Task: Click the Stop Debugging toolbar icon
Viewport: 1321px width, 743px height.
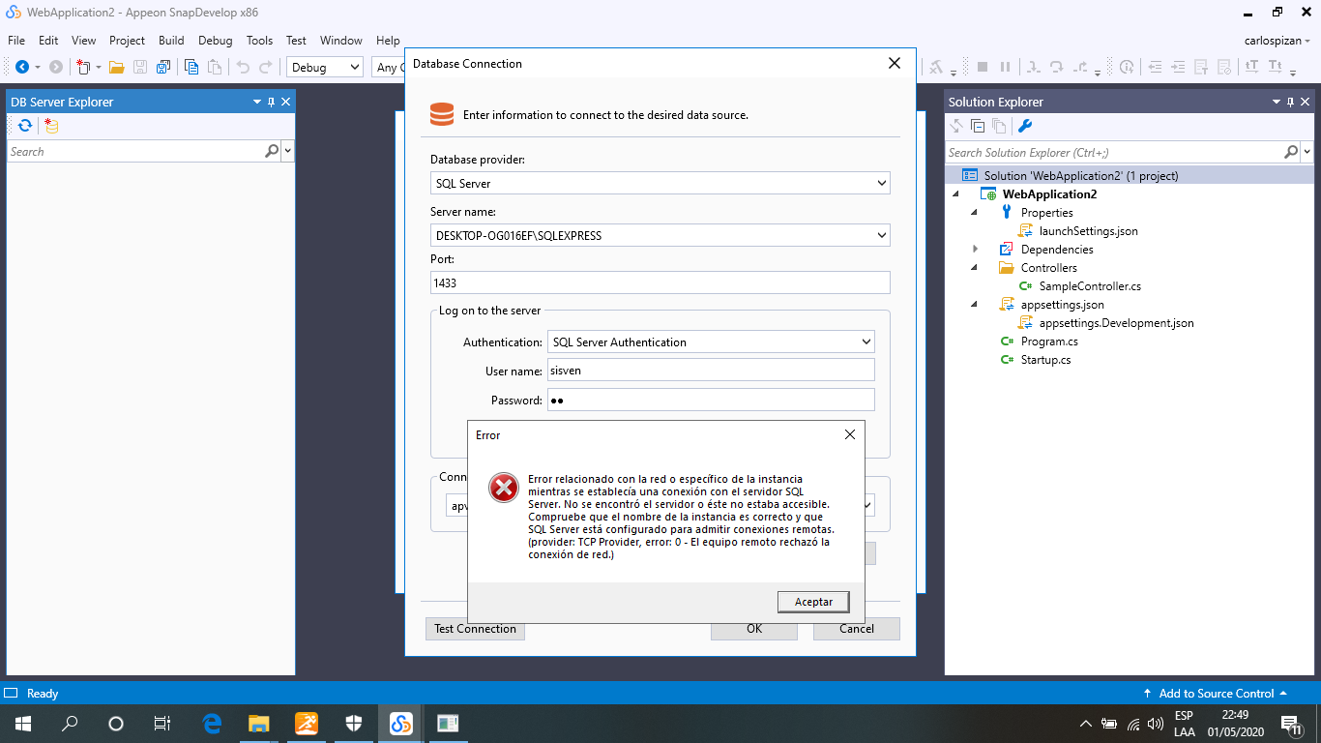Action: pyautogui.click(x=983, y=67)
